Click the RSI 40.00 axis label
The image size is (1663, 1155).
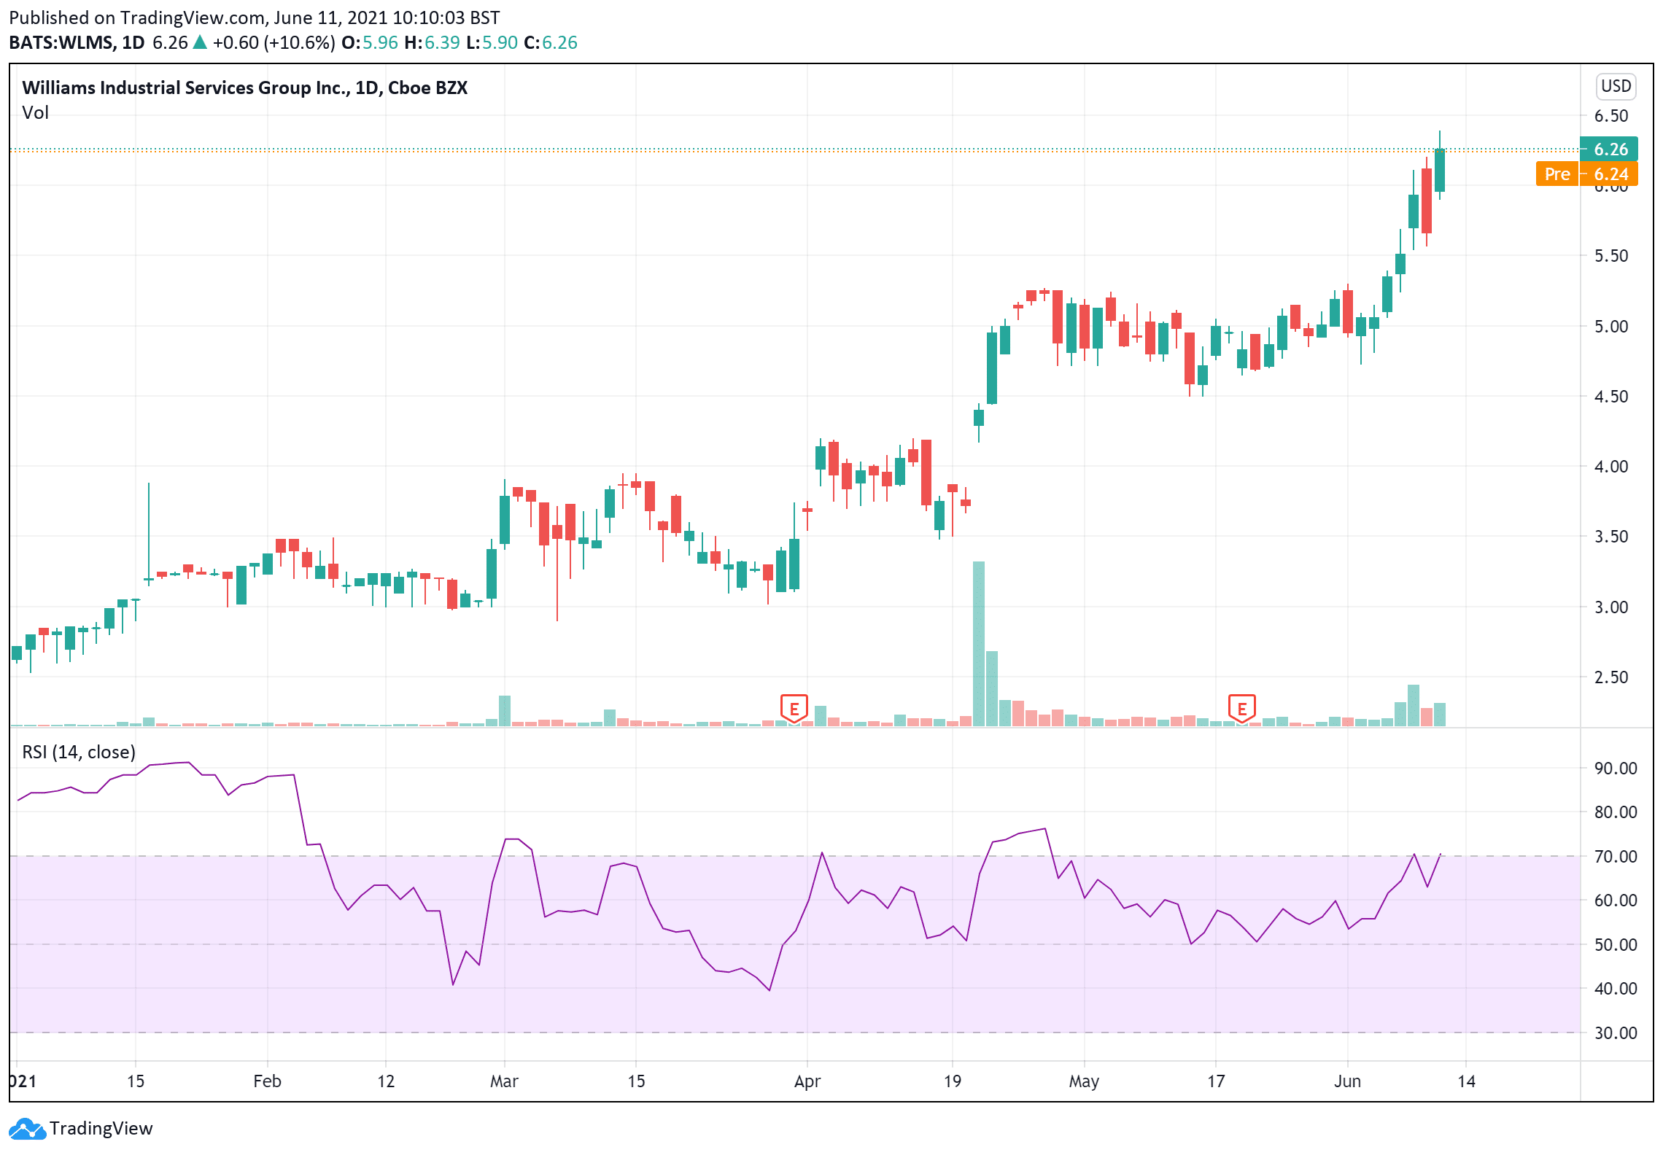tap(1615, 989)
